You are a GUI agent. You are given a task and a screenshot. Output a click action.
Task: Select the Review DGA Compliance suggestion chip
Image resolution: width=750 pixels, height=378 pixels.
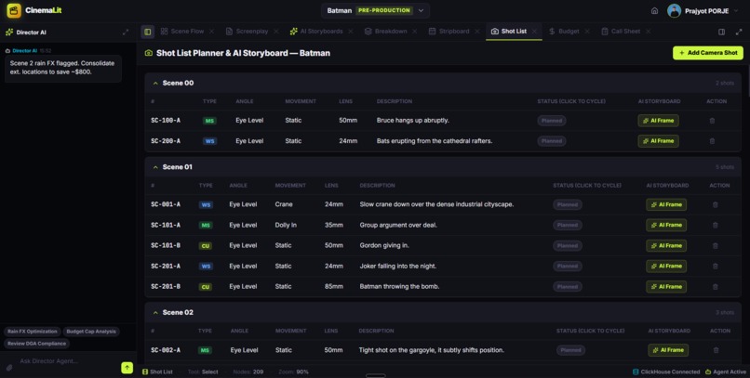(36, 344)
